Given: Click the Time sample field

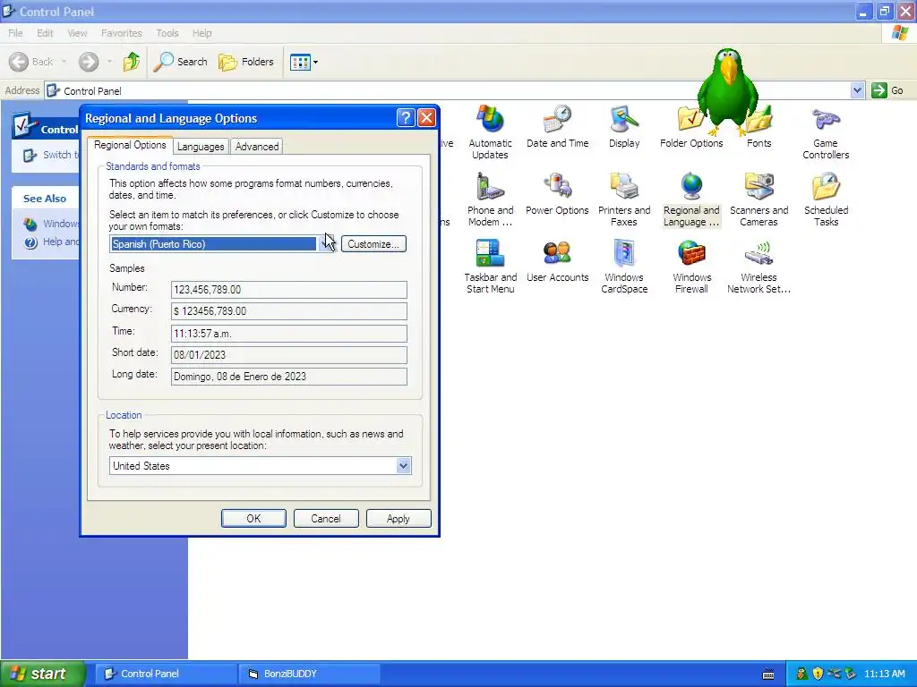Looking at the screenshot, I should tap(289, 334).
